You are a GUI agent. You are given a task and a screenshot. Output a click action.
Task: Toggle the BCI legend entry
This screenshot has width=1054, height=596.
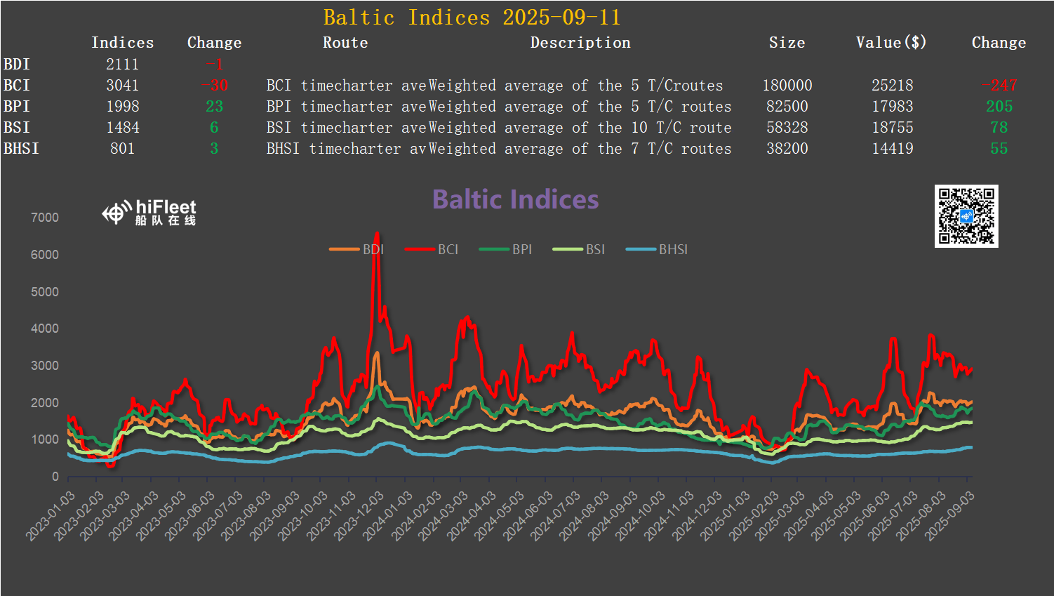click(x=432, y=249)
